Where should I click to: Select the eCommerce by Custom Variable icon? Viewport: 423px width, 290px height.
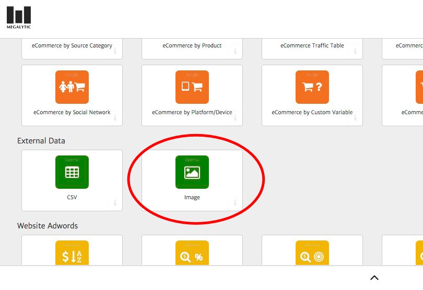312,87
